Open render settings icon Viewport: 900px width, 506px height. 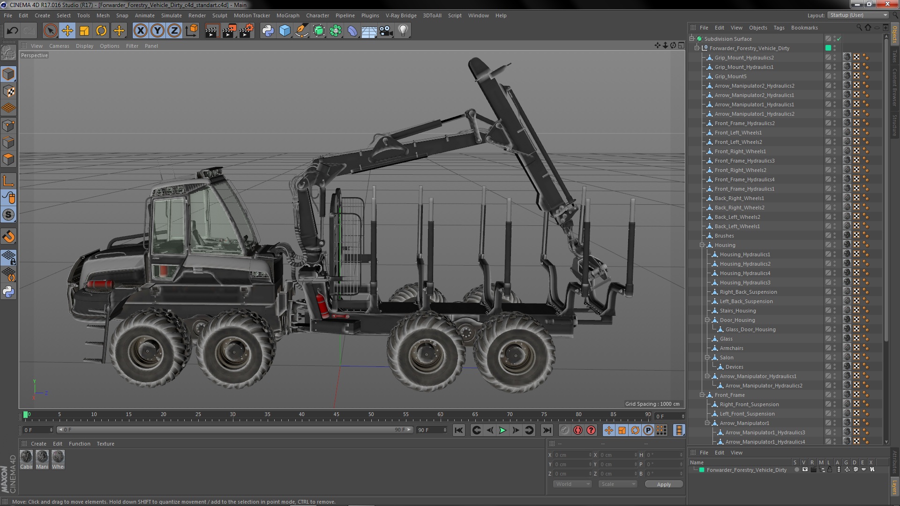coord(246,31)
